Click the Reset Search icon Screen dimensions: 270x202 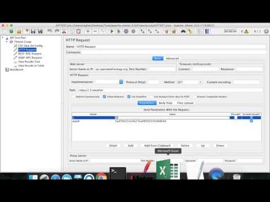[191, 31]
